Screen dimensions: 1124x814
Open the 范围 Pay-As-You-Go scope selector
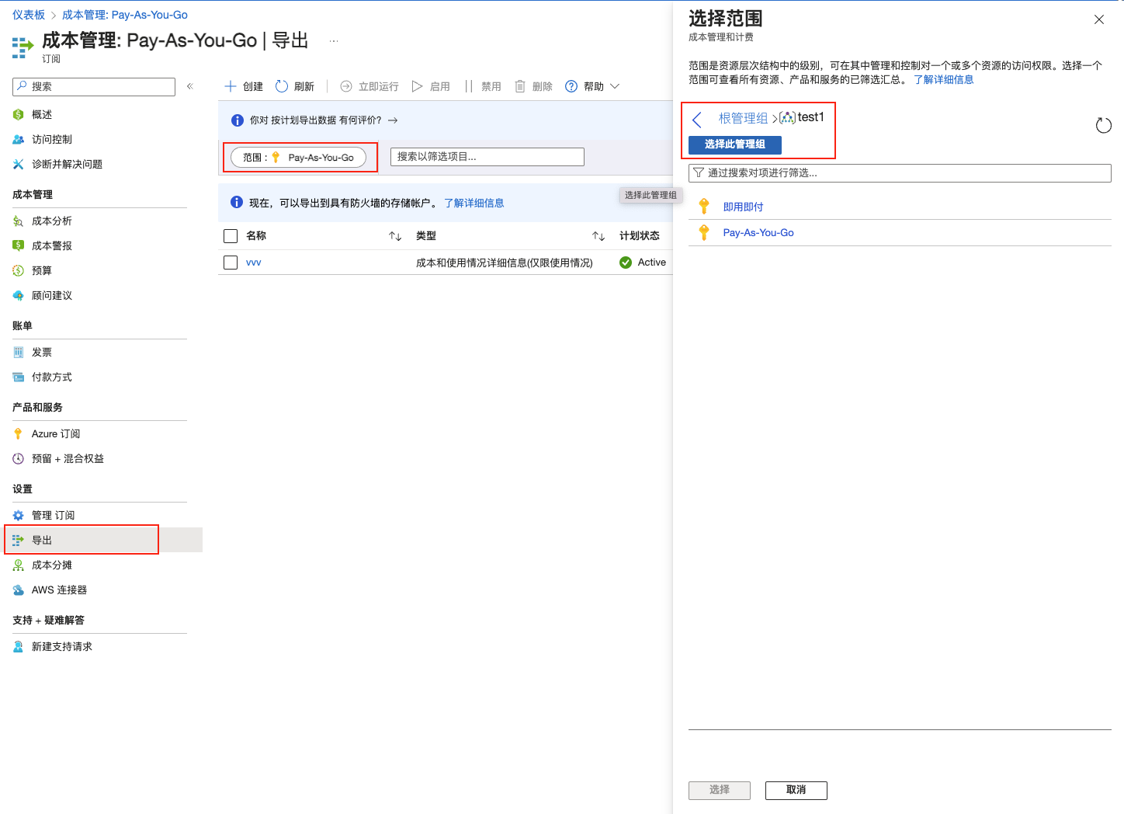point(299,158)
